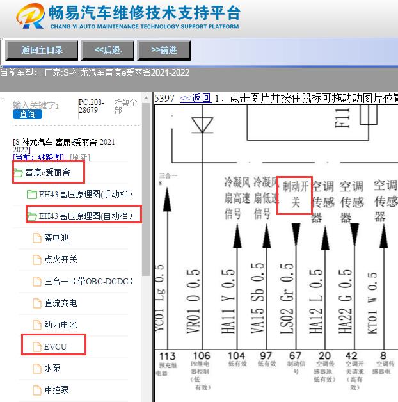Click the tree panel scrollbar up arrow
The height and width of the screenshot is (402, 398).
(146, 99)
